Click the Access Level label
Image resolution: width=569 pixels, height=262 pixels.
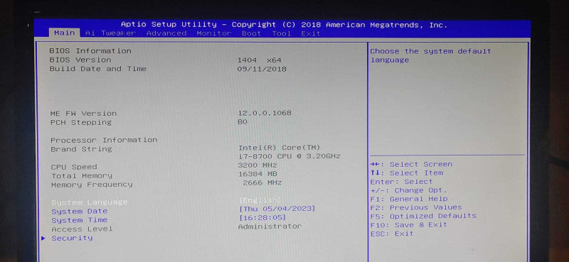click(82, 229)
